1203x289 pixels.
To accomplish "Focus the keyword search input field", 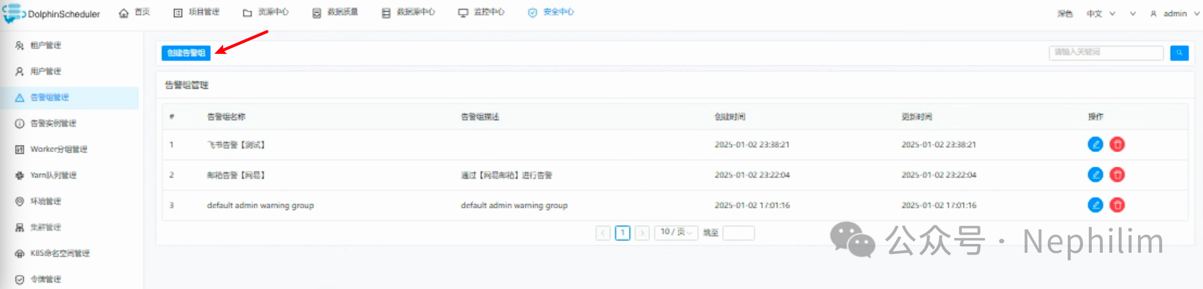I will (x=1106, y=53).
